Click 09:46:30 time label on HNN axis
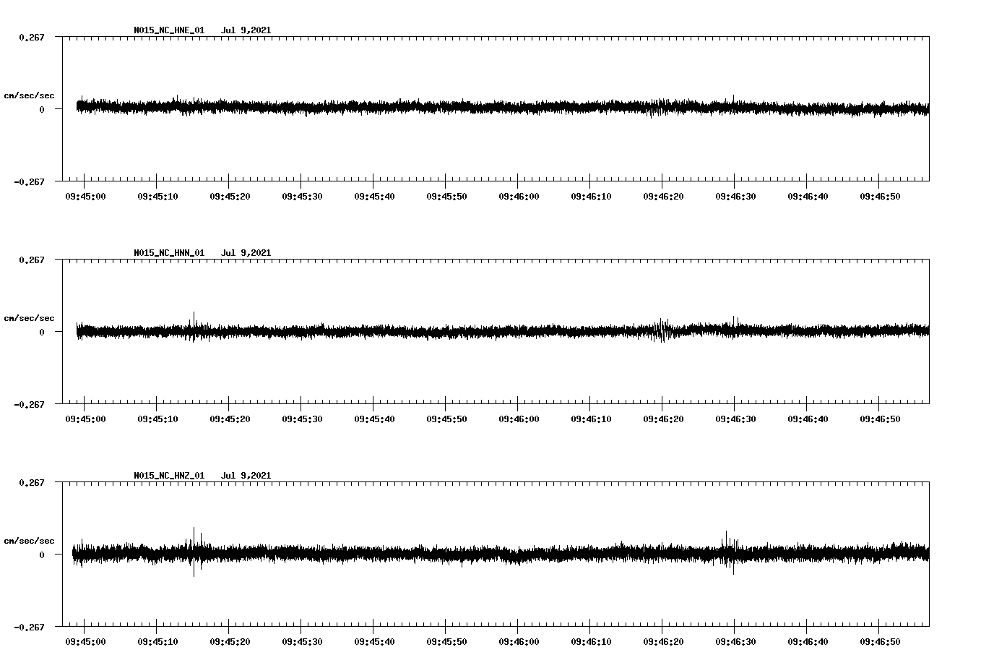 [x=735, y=419]
